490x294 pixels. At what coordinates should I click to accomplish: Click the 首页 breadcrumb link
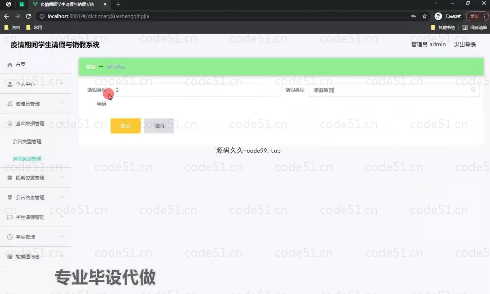tap(91, 67)
